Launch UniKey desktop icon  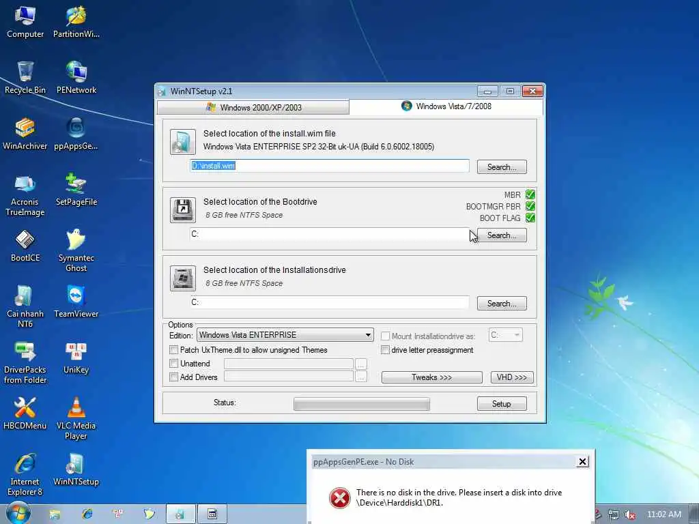[76, 358]
